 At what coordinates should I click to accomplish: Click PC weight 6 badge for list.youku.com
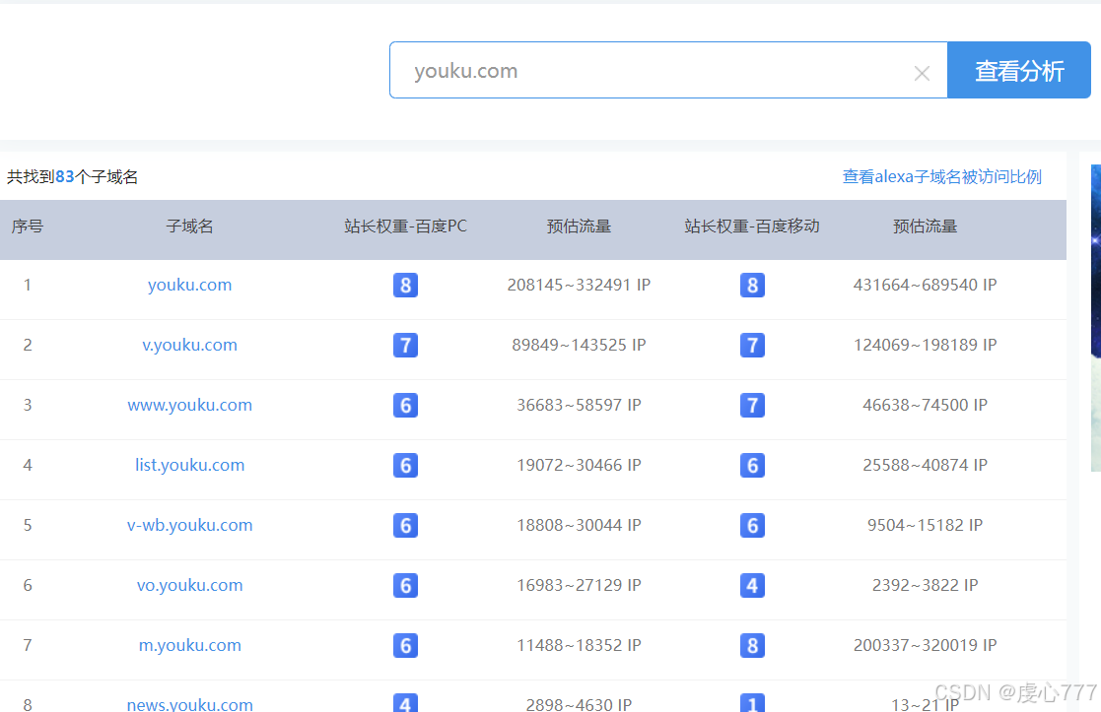point(405,465)
